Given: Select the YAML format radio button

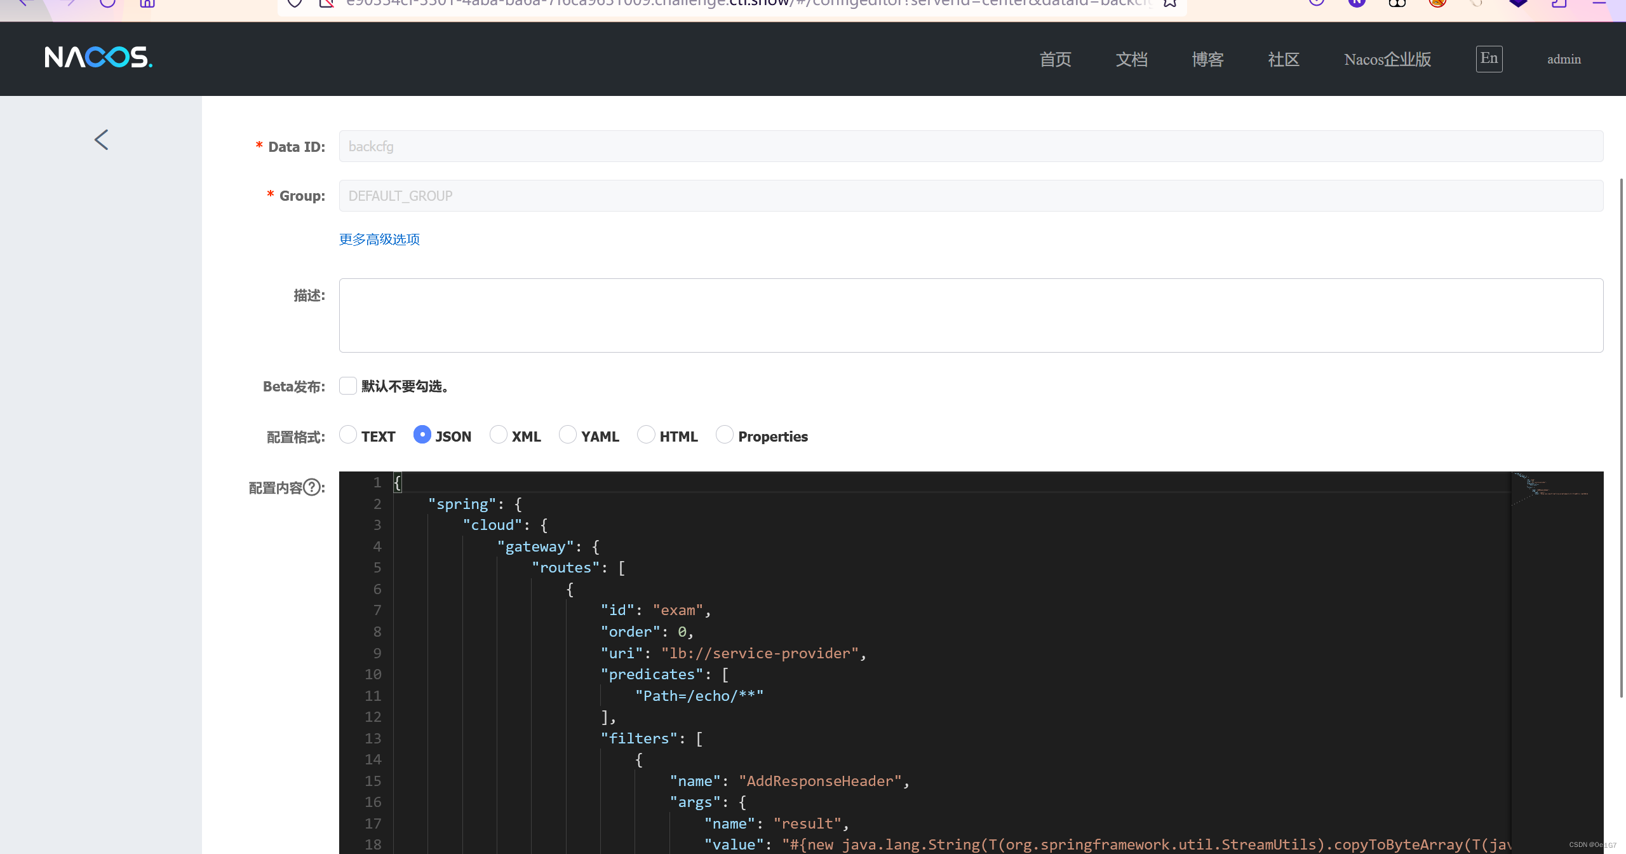Looking at the screenshot, I should 568,435.
